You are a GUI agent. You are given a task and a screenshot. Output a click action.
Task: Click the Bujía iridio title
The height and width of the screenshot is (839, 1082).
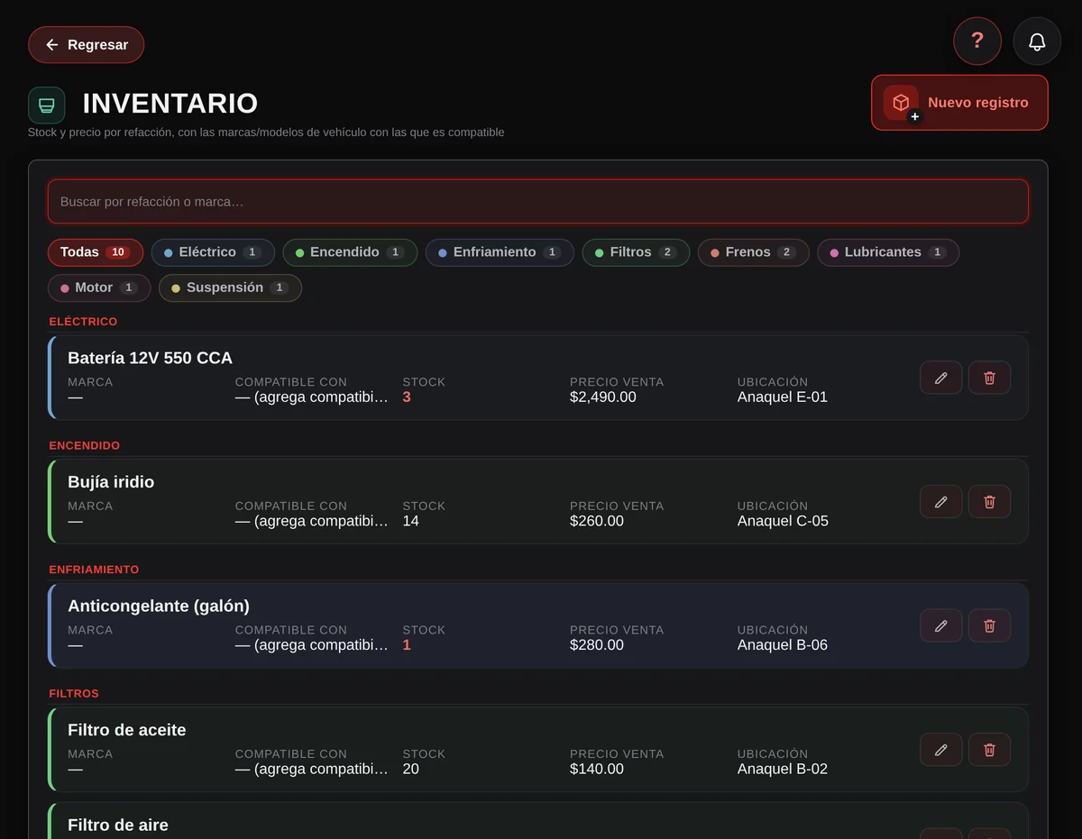tap(111, 482)
